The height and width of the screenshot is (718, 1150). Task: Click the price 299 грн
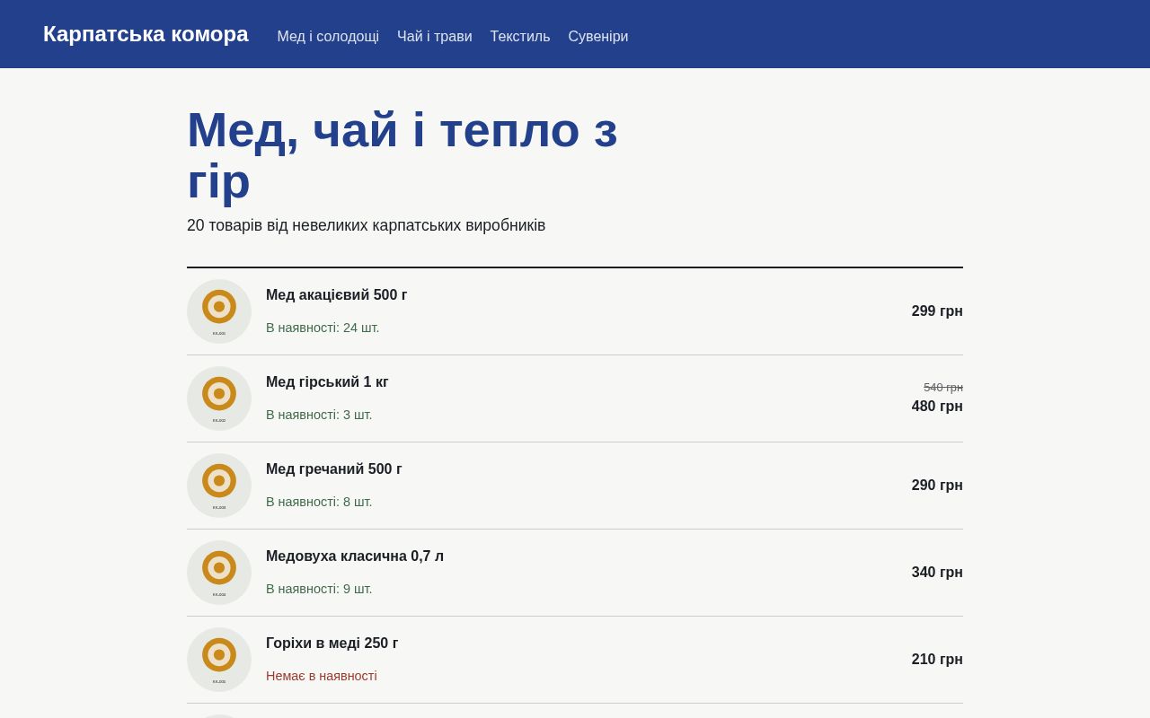click(937, 311)
